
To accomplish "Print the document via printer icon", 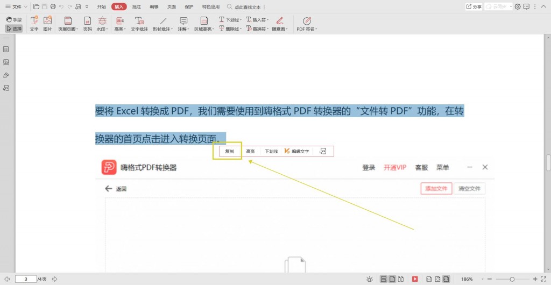I will (53, 6).
